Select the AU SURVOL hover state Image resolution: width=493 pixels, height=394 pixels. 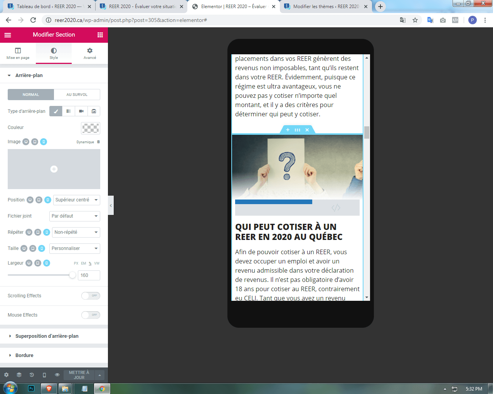point(77,95)
